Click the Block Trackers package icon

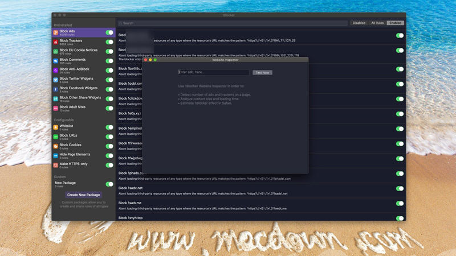click(55, 42)
